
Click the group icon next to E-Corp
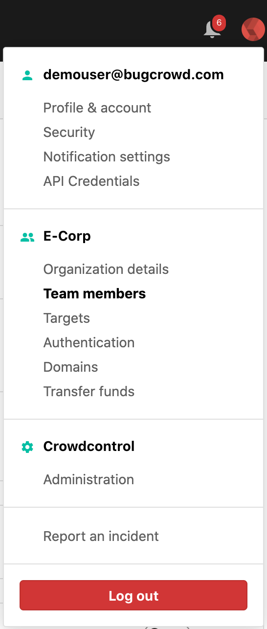(x=28, y=237)
